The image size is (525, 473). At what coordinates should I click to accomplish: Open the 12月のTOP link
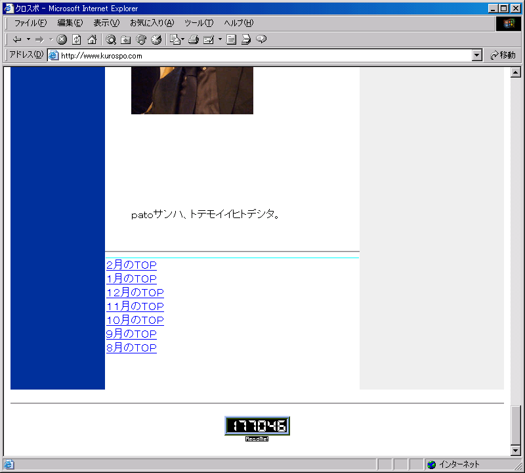tap(135, 292)
